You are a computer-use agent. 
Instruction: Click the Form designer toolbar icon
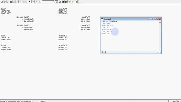click(63, 2)
